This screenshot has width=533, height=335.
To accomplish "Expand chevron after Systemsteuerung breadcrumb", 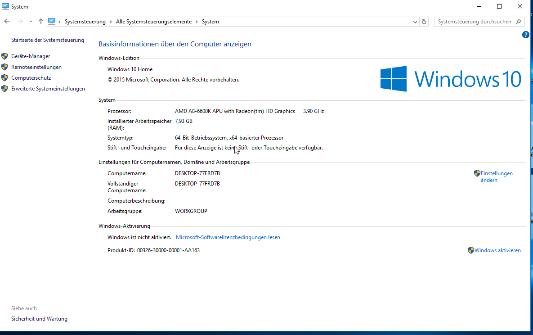I will 111,22.
